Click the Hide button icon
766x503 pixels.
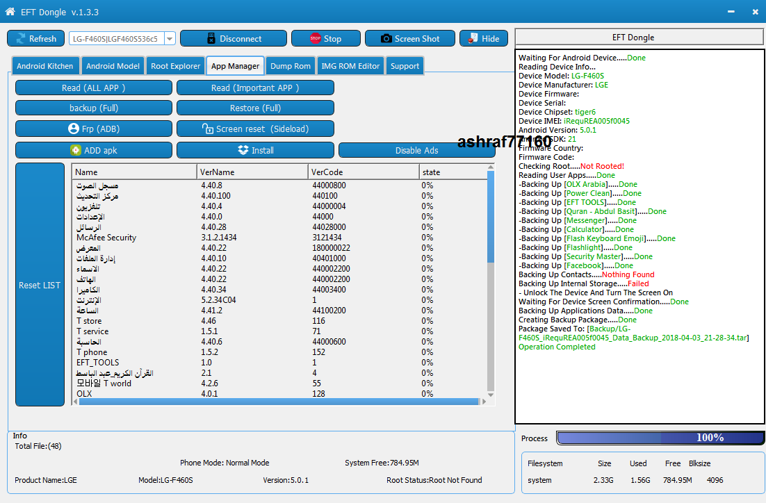[473, 39]
